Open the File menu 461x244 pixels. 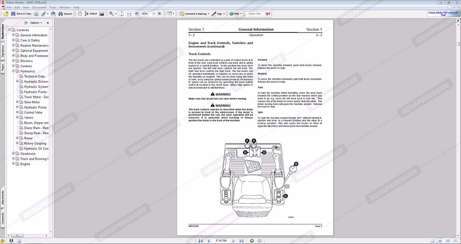coord(9,7)
